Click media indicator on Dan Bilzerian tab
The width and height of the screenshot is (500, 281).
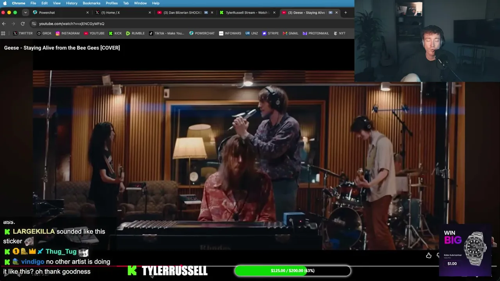pyautogui.click(x=206, y=12)
